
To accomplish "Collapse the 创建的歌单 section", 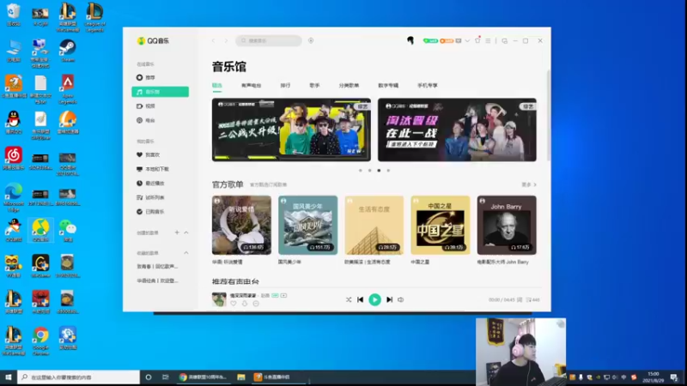I will pos(186,232).
